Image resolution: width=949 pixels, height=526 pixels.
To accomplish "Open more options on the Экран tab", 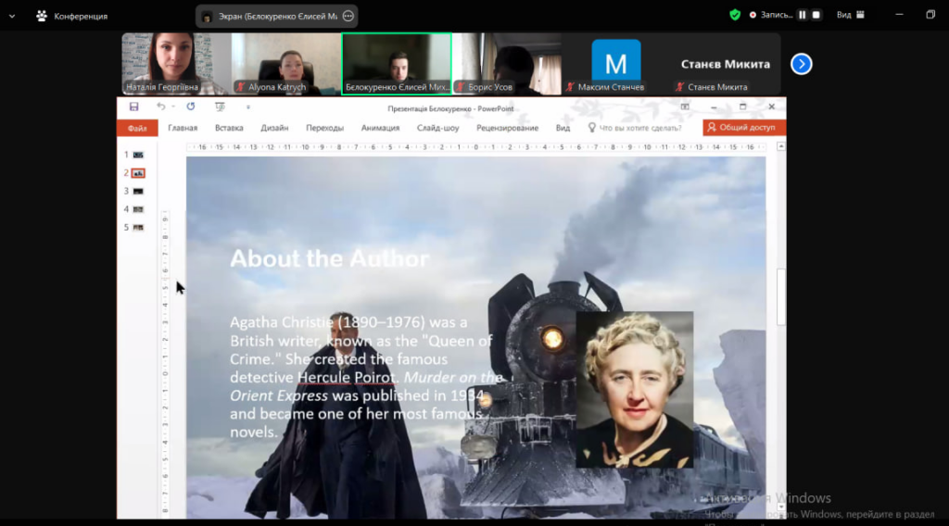I will 348,17.
